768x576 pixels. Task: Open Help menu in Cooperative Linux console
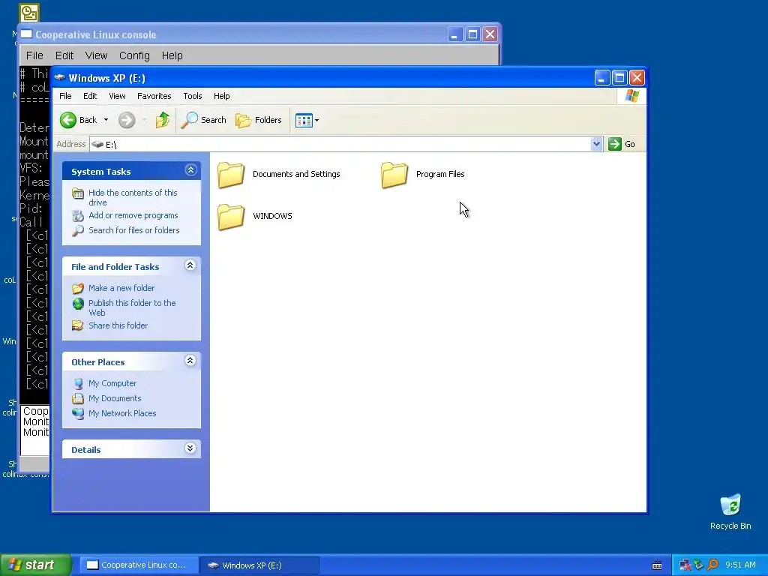[x=172, y=55]
